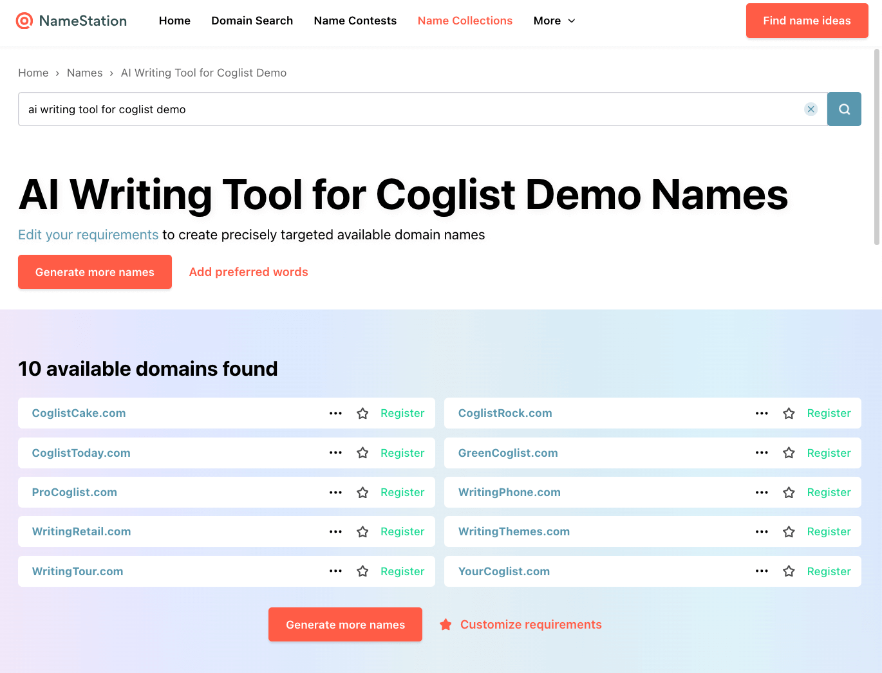Viewport: 882px width, 673px height.
Task: Open more options for ProCoglist.com
Action: click(335, 492)
